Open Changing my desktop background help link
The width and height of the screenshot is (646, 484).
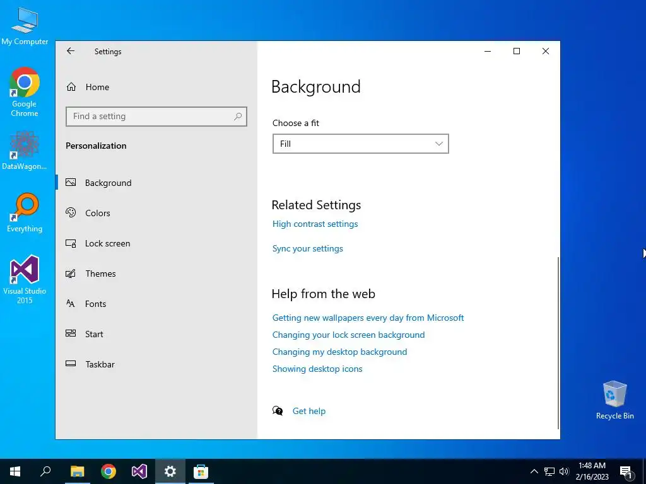[339, 352]
